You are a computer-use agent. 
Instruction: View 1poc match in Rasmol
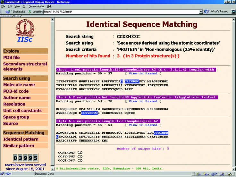click(x=143, y=73)
